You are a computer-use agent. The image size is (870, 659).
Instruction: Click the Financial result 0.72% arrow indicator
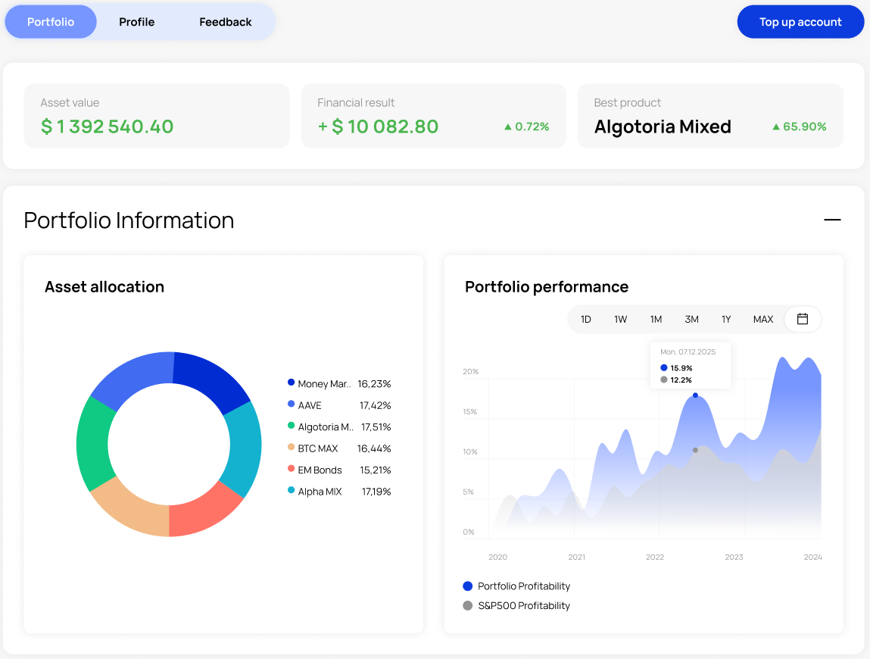(508, 127)
